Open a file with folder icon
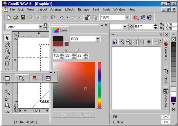178x126 pixels. tap(16, 18)
